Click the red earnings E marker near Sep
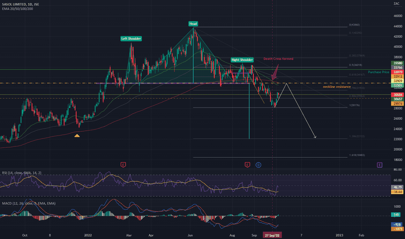The height and width of the screenshot is (239, 405). click(247, 165)
